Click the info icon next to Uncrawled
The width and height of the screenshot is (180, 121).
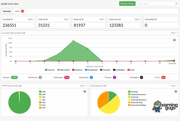[x=156, y=20]
